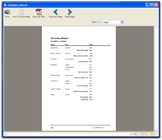The width and height of the screenshot is (162, 140).
Task: Click the 1 / 1 page indicator
Action: tap(144, 134)
